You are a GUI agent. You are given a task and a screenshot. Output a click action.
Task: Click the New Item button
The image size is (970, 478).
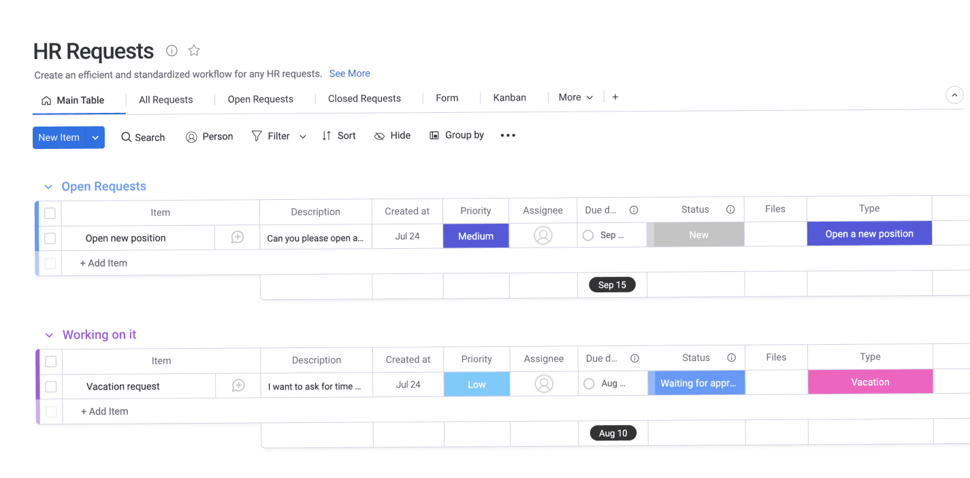click(59, 137)
